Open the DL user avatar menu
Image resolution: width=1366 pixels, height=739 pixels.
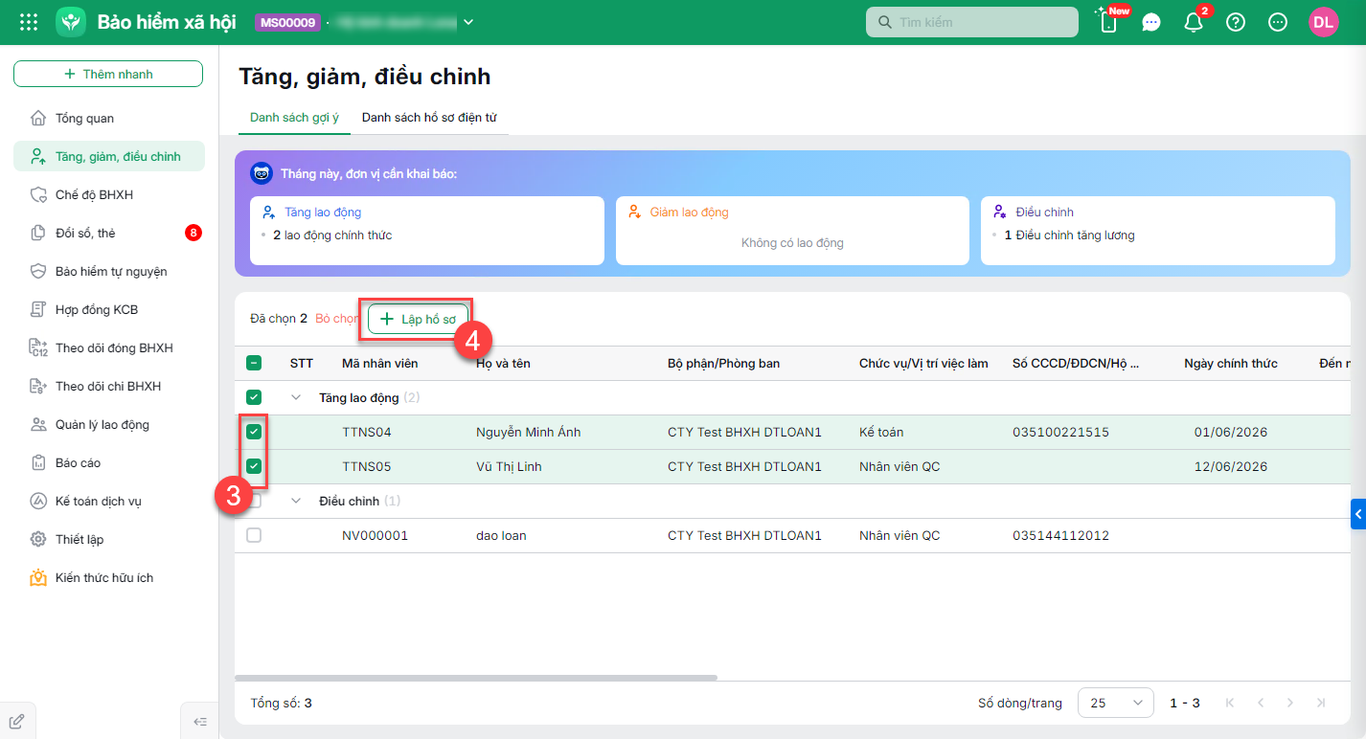tap(1324, 22)
